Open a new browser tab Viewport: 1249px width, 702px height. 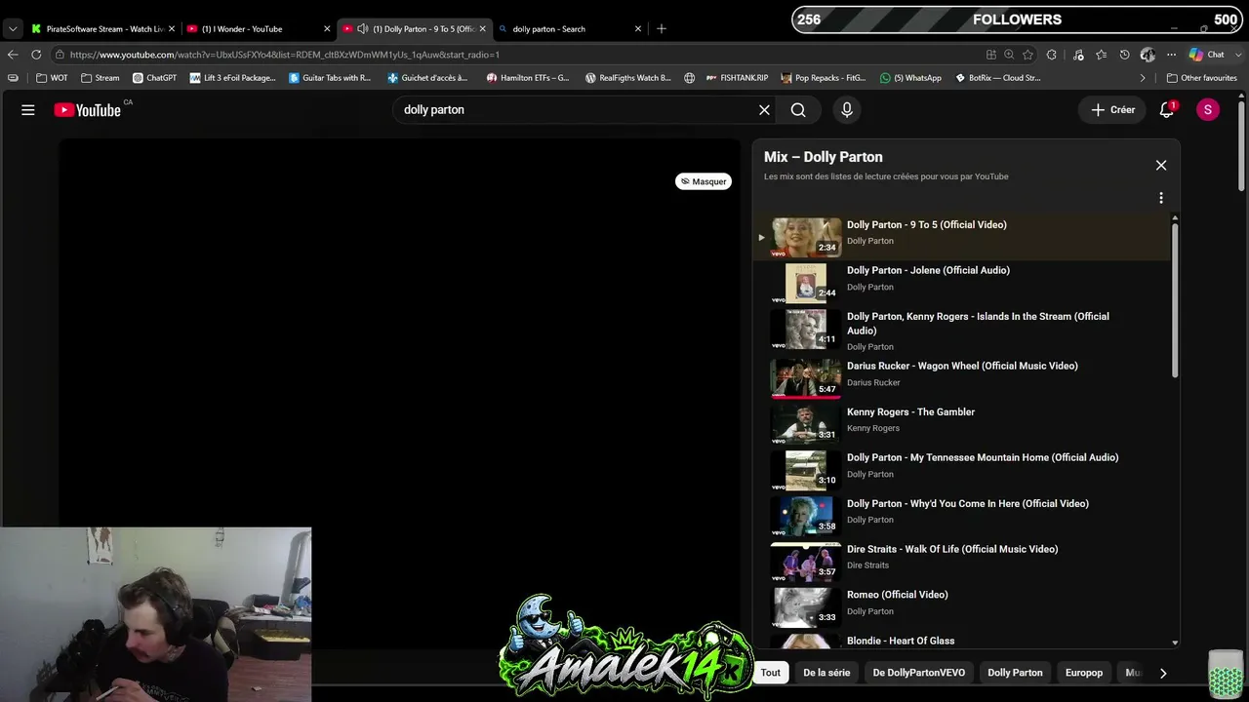point(662,29)
